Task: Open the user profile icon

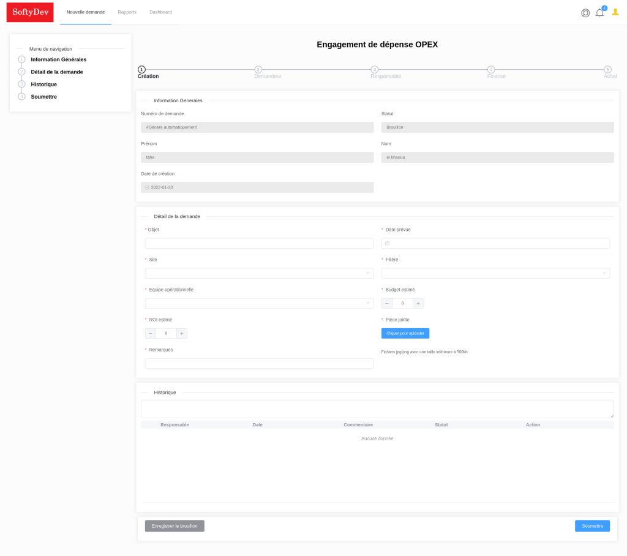Action: click(615, 12)
